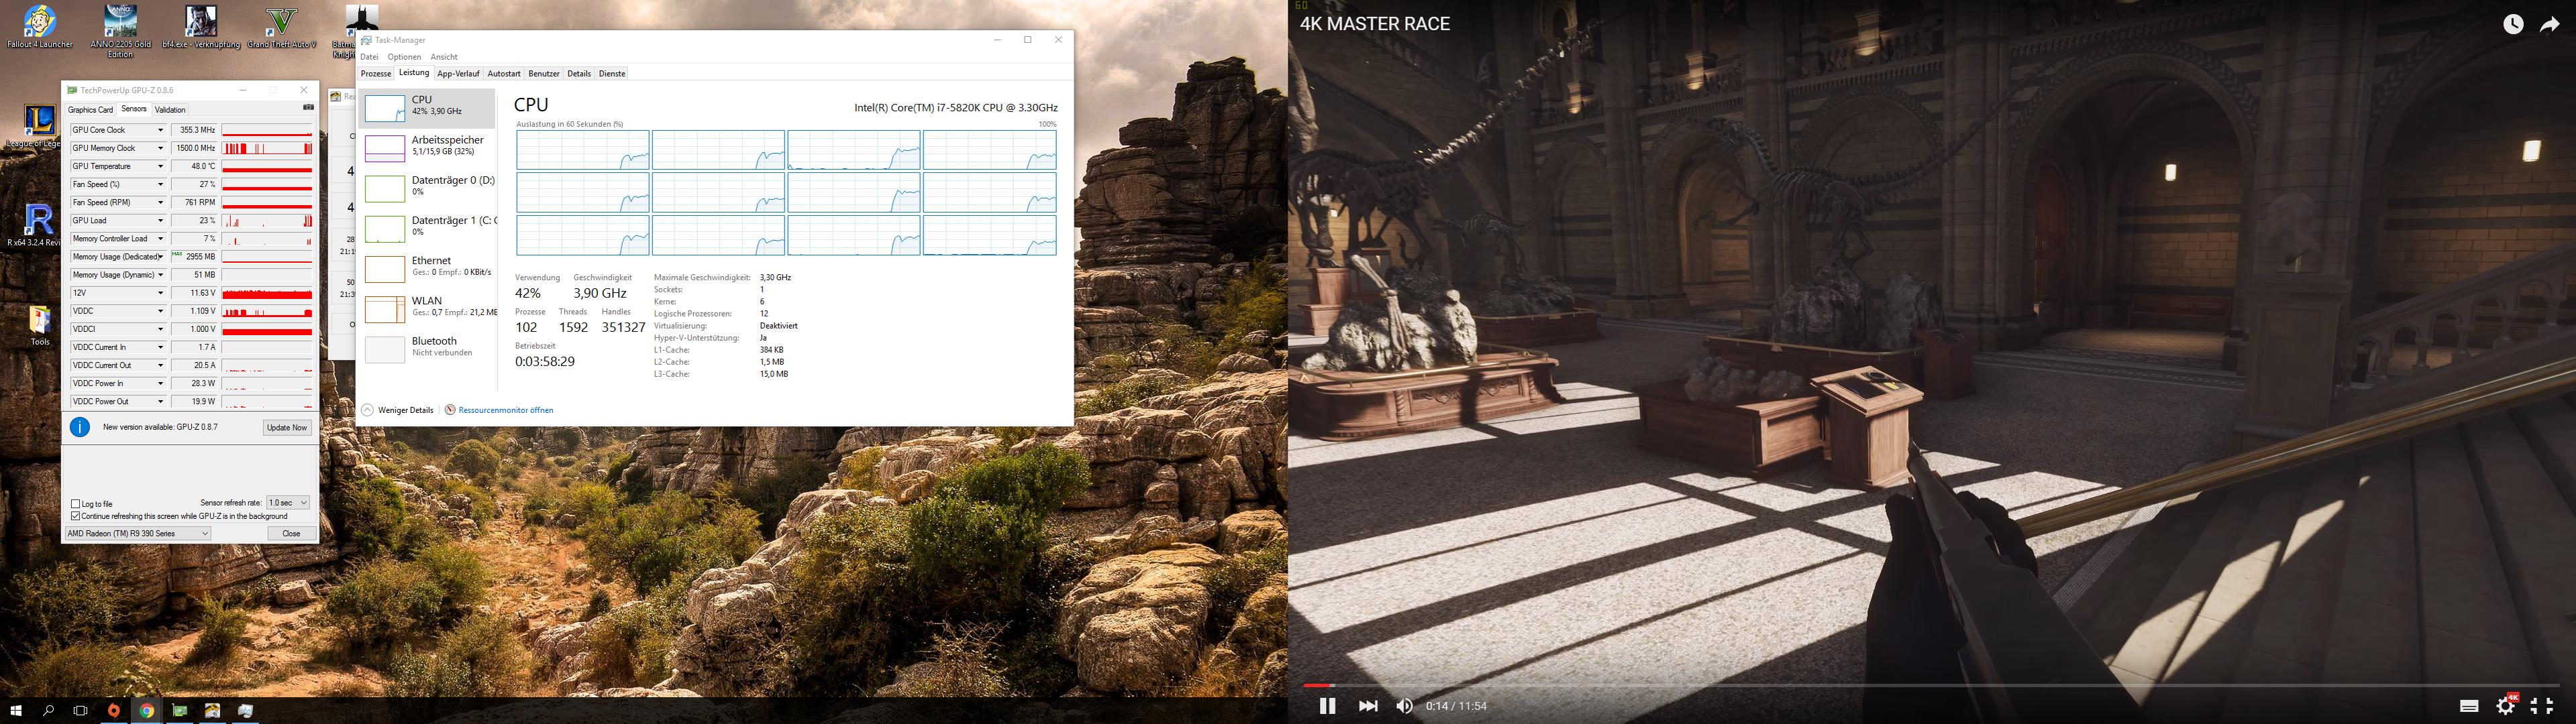Image resolution: width=2576 pixels, height=724 pixels.
Task: Open App-Verlauf tab in Task-Manager
Action: click(x=458, y=74)
